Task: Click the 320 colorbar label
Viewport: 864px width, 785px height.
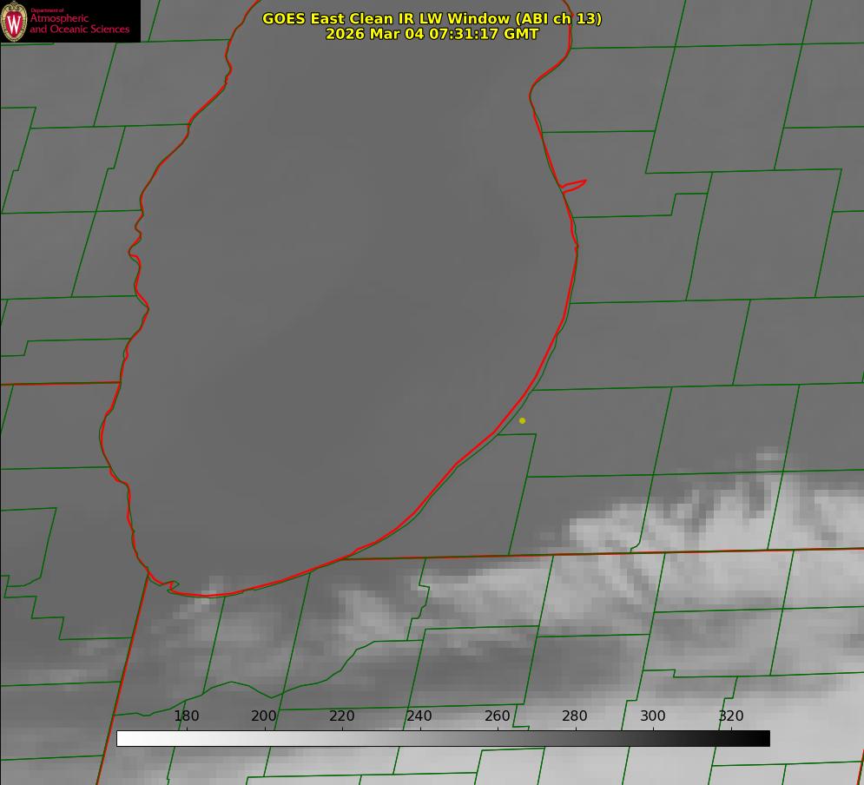Action: (731, 716)
